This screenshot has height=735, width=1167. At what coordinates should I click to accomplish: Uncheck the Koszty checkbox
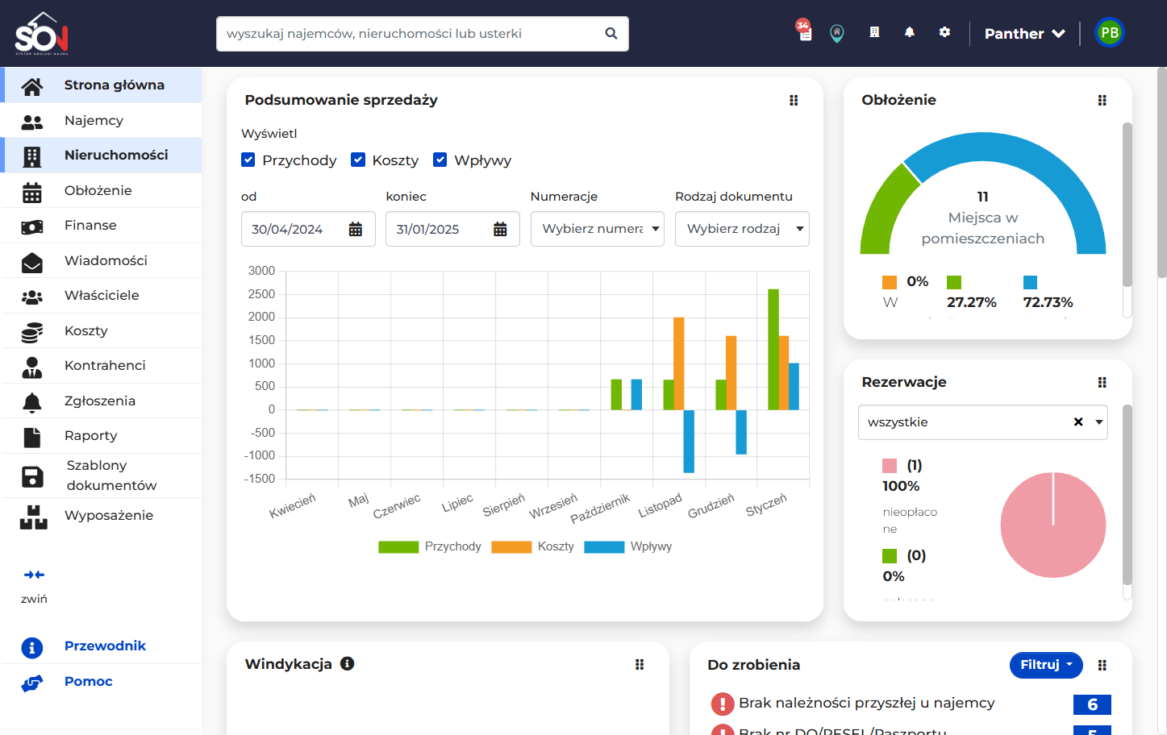tap(358, 160)
